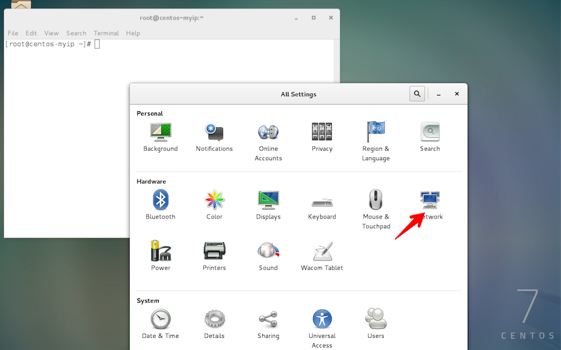This screenshot has width=561, height=350.
Task: Open Bluetooth settings
Action: 161,205
